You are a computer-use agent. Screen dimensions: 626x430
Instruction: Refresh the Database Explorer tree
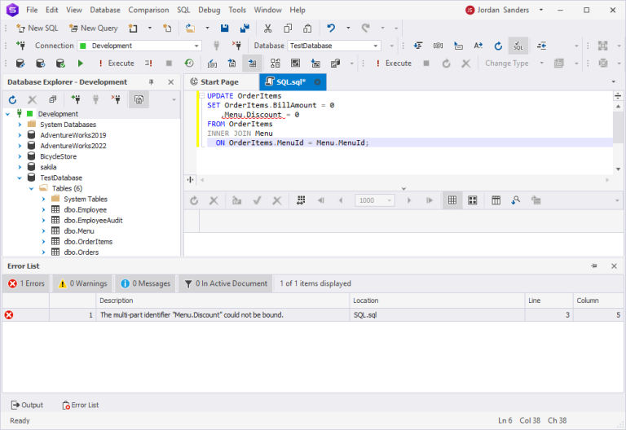click(13, 99)
